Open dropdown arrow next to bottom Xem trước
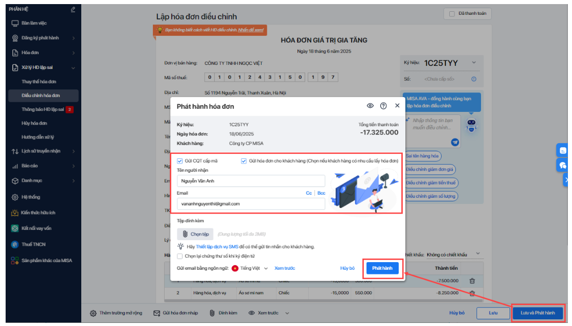Screen dimensions: 572x326 click(x=287, y=313)
